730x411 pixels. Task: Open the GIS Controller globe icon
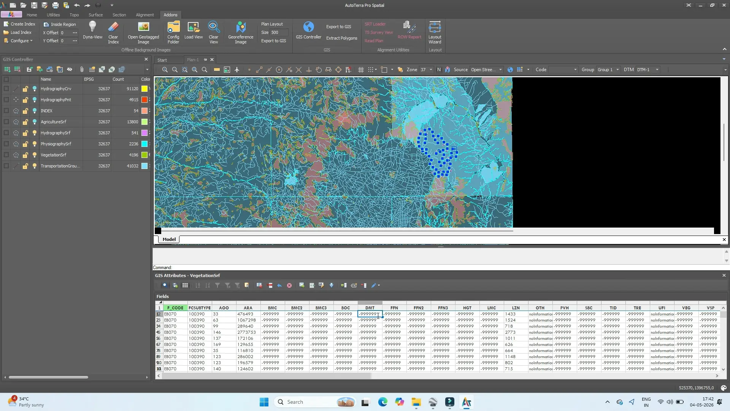click(x=308, y=27)
